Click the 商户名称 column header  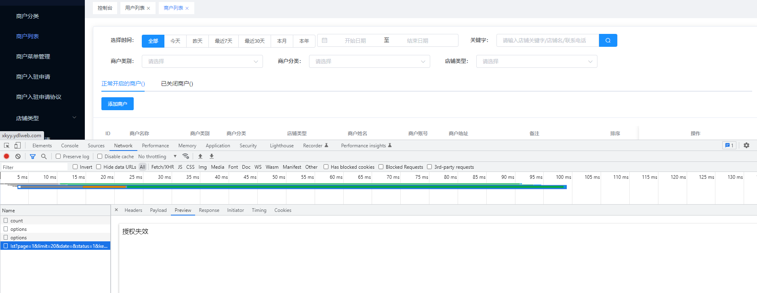point(139,133)
